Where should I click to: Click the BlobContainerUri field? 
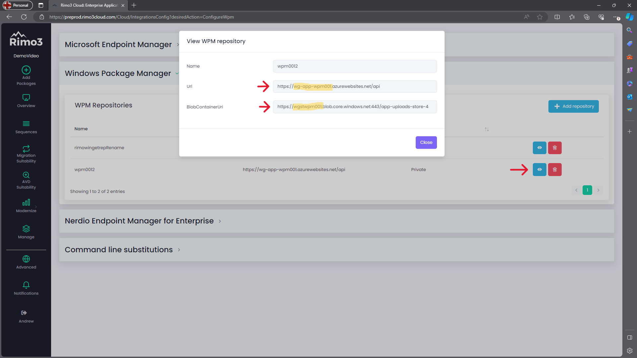point(355,107)
